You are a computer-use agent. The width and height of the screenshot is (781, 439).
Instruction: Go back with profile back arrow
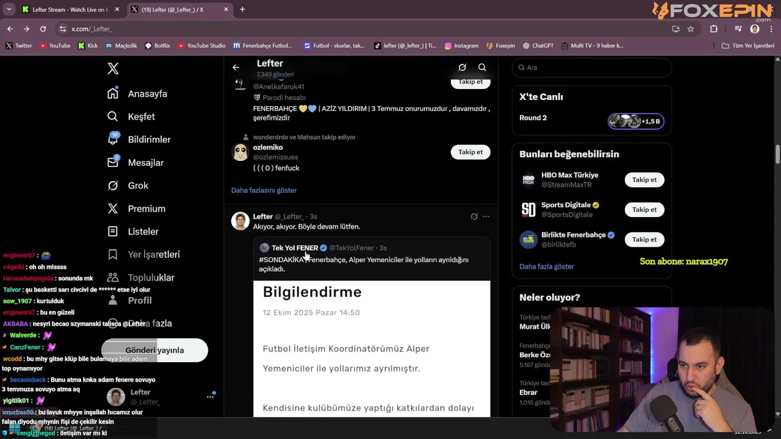(x=236, y=68)
